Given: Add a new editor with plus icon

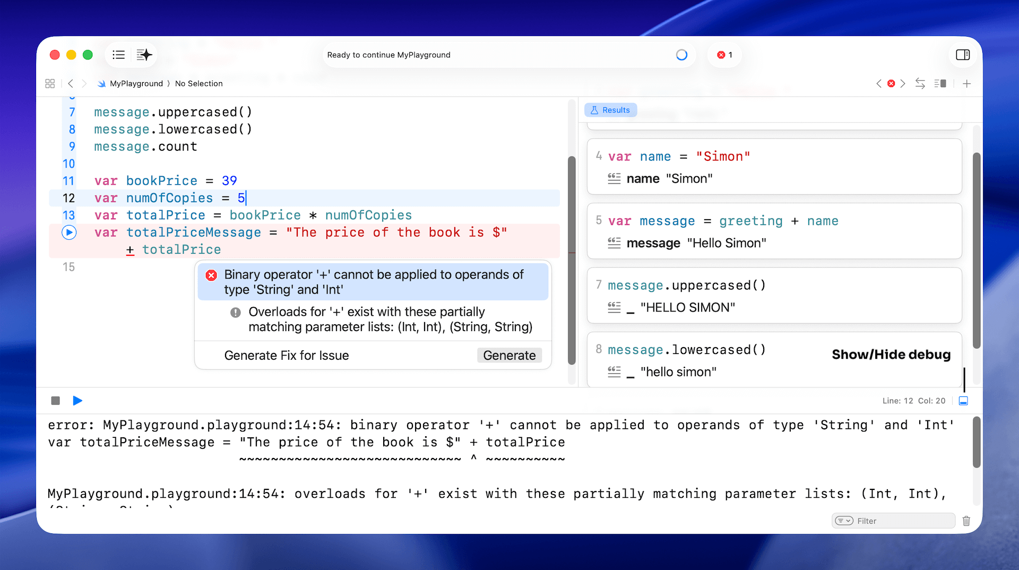Looking at the screenshot, I should tap(966, 83).
